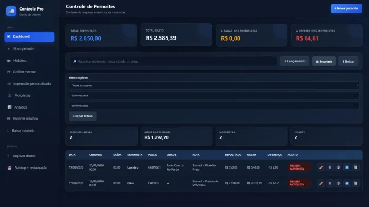Delete Leandro's entry with the trash icon
Image resolution: width=369 pixels, height=207 pixels.
point(356,167)
